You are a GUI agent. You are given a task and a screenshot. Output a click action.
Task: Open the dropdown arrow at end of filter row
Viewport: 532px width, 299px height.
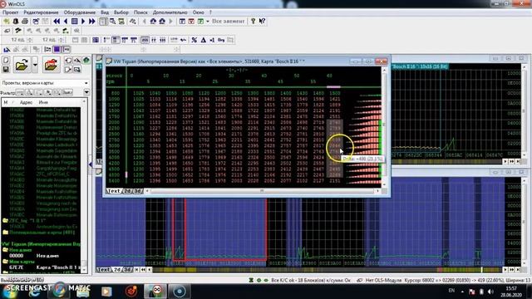(x=86, y=92)
